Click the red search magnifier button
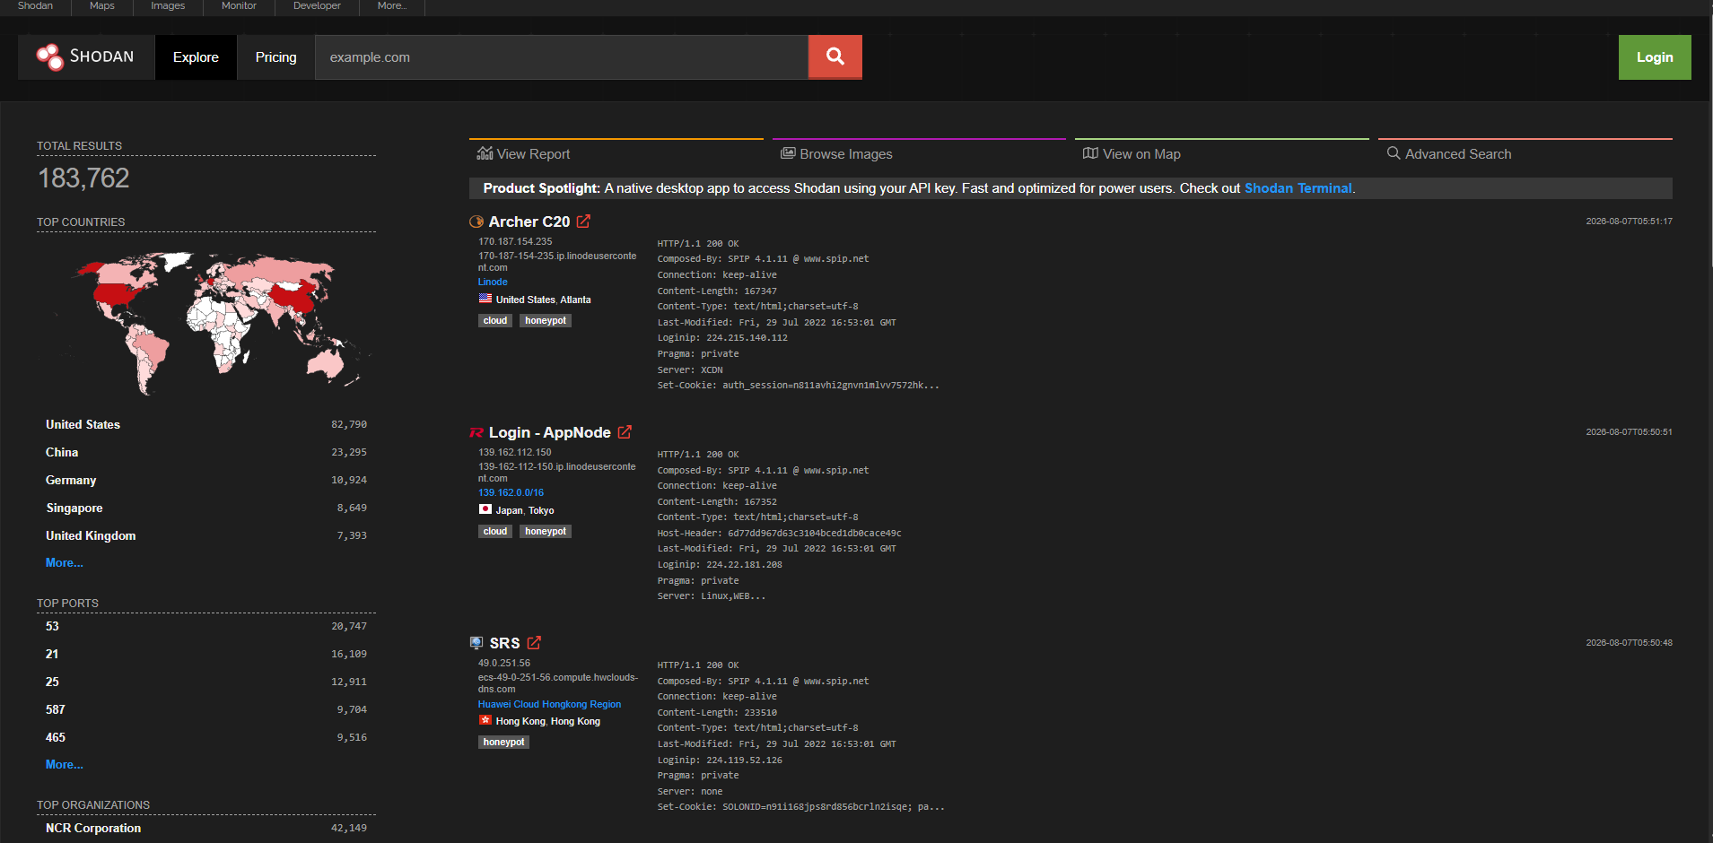The width and height of the screenshot is (1713, 843). 835,57
